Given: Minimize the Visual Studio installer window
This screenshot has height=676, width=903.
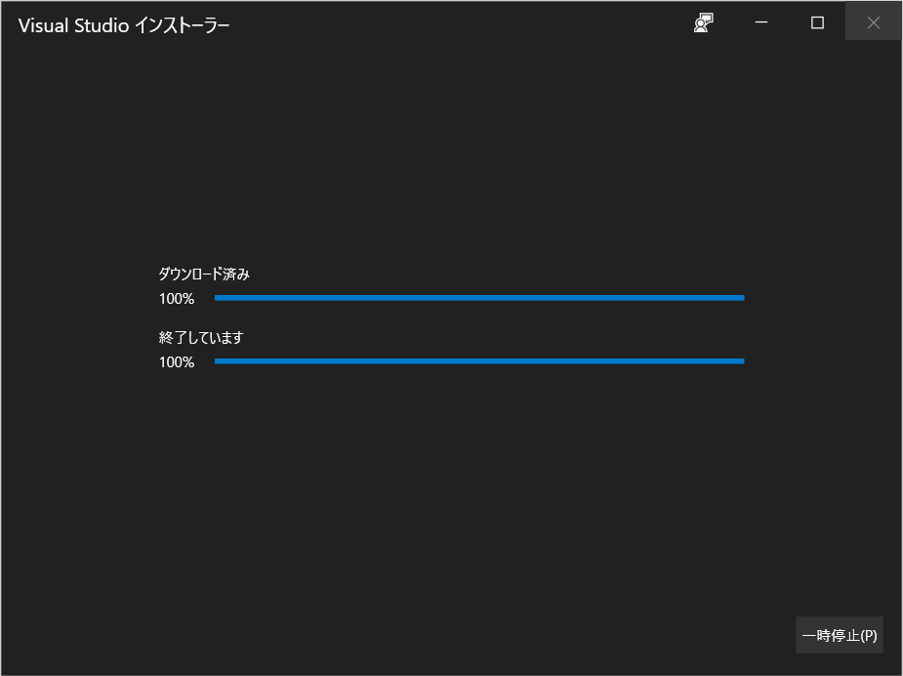Looking at the screenshot, I should click(x=761, y=21).
